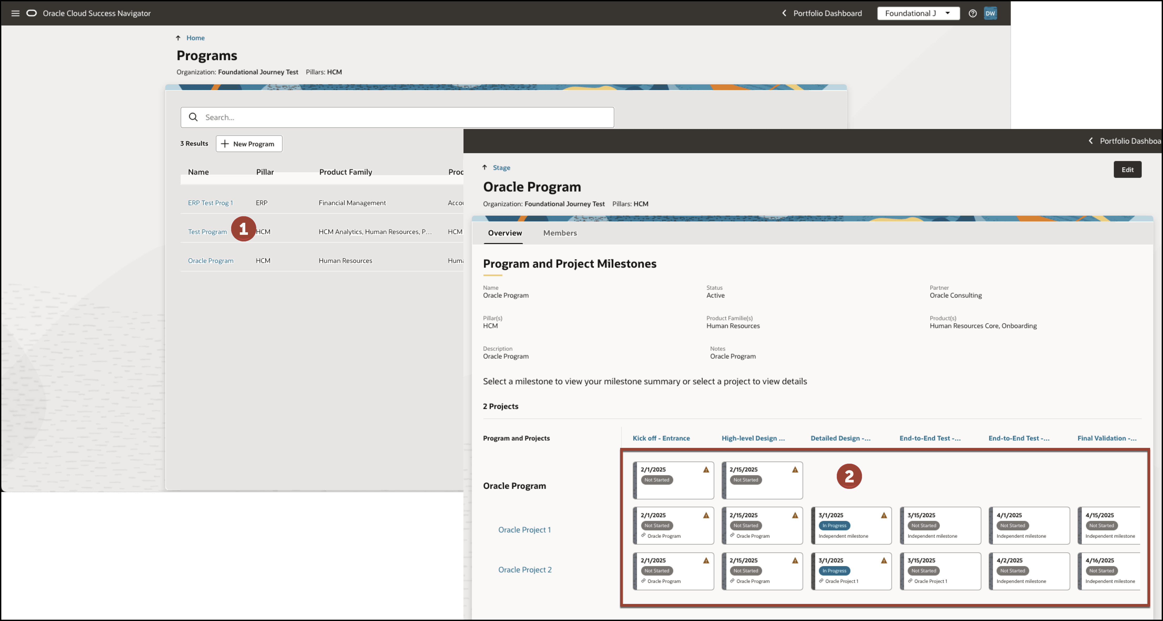Click the New Program button
The width and height of the screenshot is (1163, 621).
pyautogui.click(x=249, y=143)
